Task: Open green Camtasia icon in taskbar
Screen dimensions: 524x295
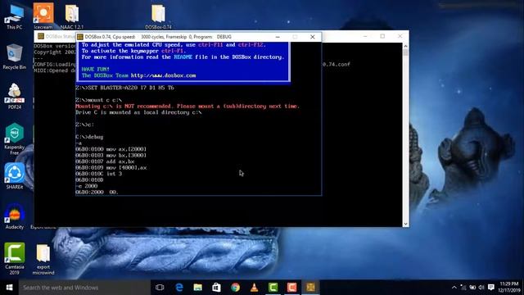Action: click(x=273, y=288)
